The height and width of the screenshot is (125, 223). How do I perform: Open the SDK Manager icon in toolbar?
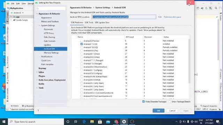(210, 8)
